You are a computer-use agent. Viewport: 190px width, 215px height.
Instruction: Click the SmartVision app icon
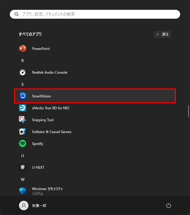[22, 96]
